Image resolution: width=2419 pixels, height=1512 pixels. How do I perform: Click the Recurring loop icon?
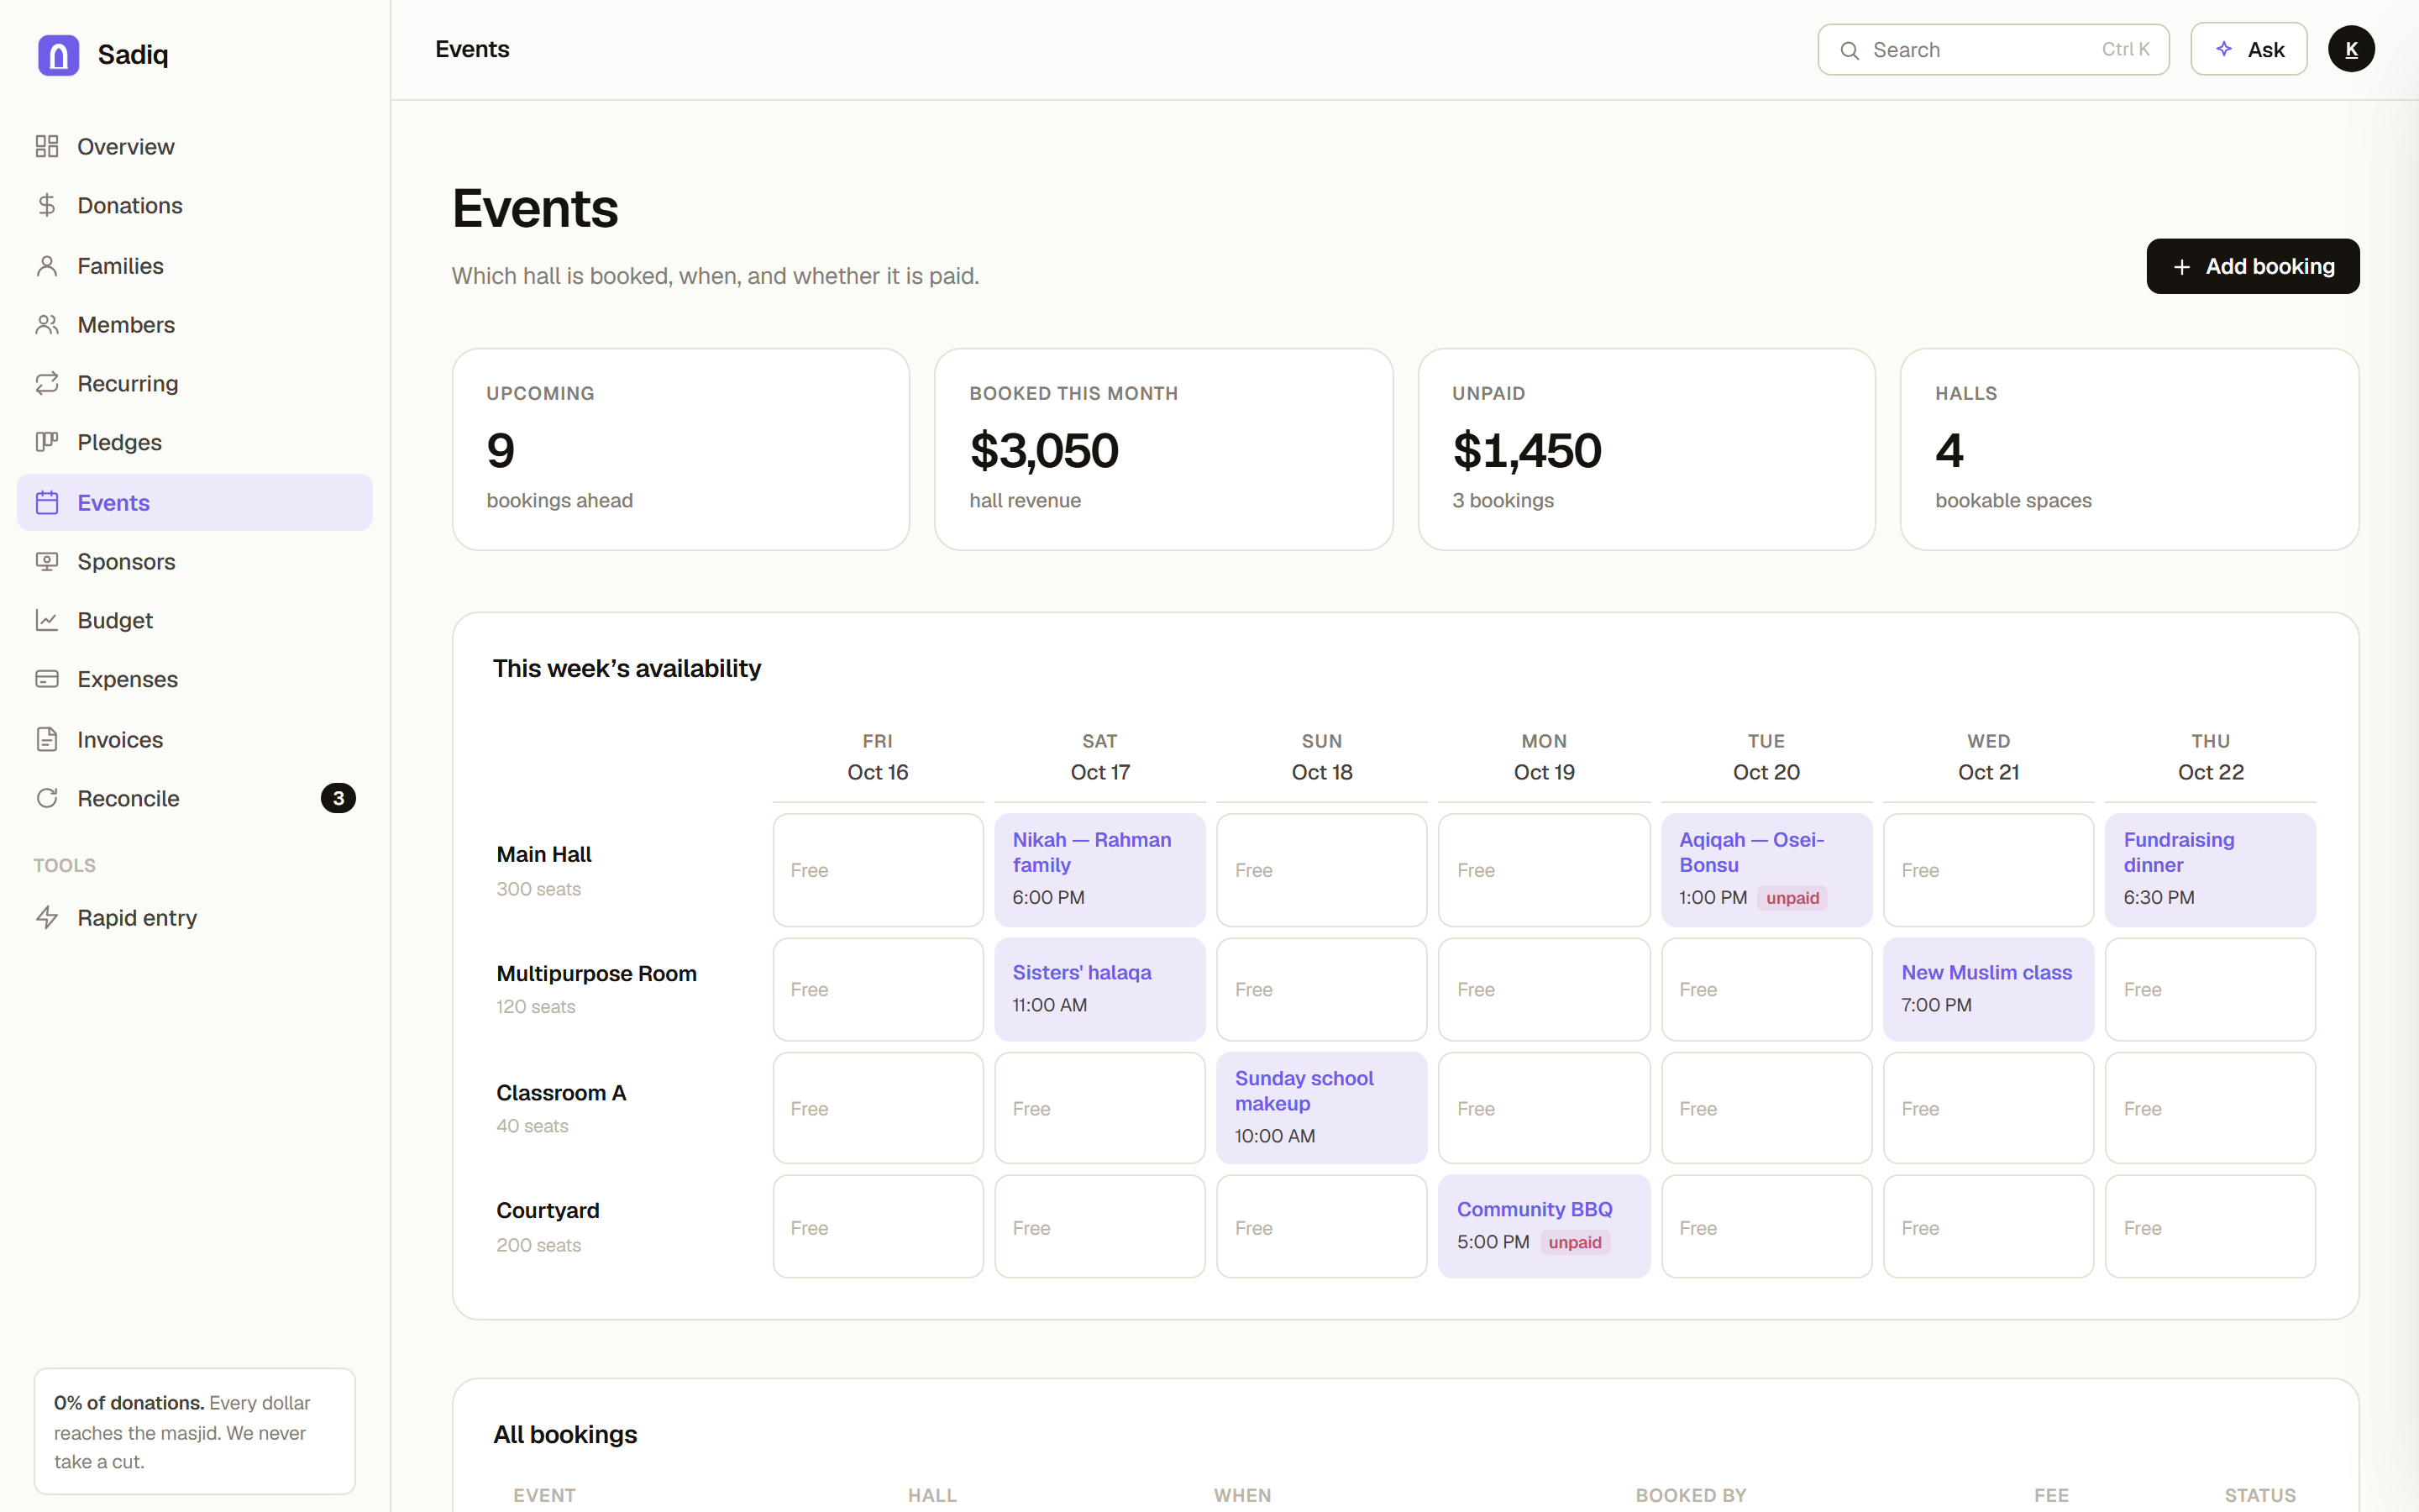(47, 383)
